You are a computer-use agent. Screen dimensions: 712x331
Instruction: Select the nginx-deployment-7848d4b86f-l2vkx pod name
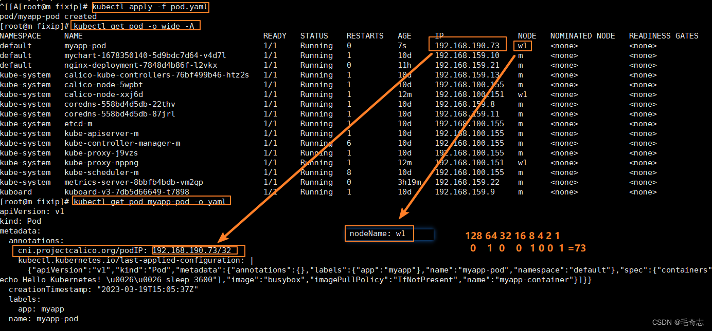click(x=140, y=65)
